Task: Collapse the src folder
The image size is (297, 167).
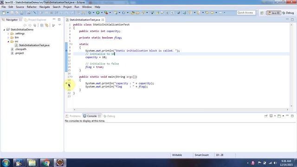Action: pos(8,41)
